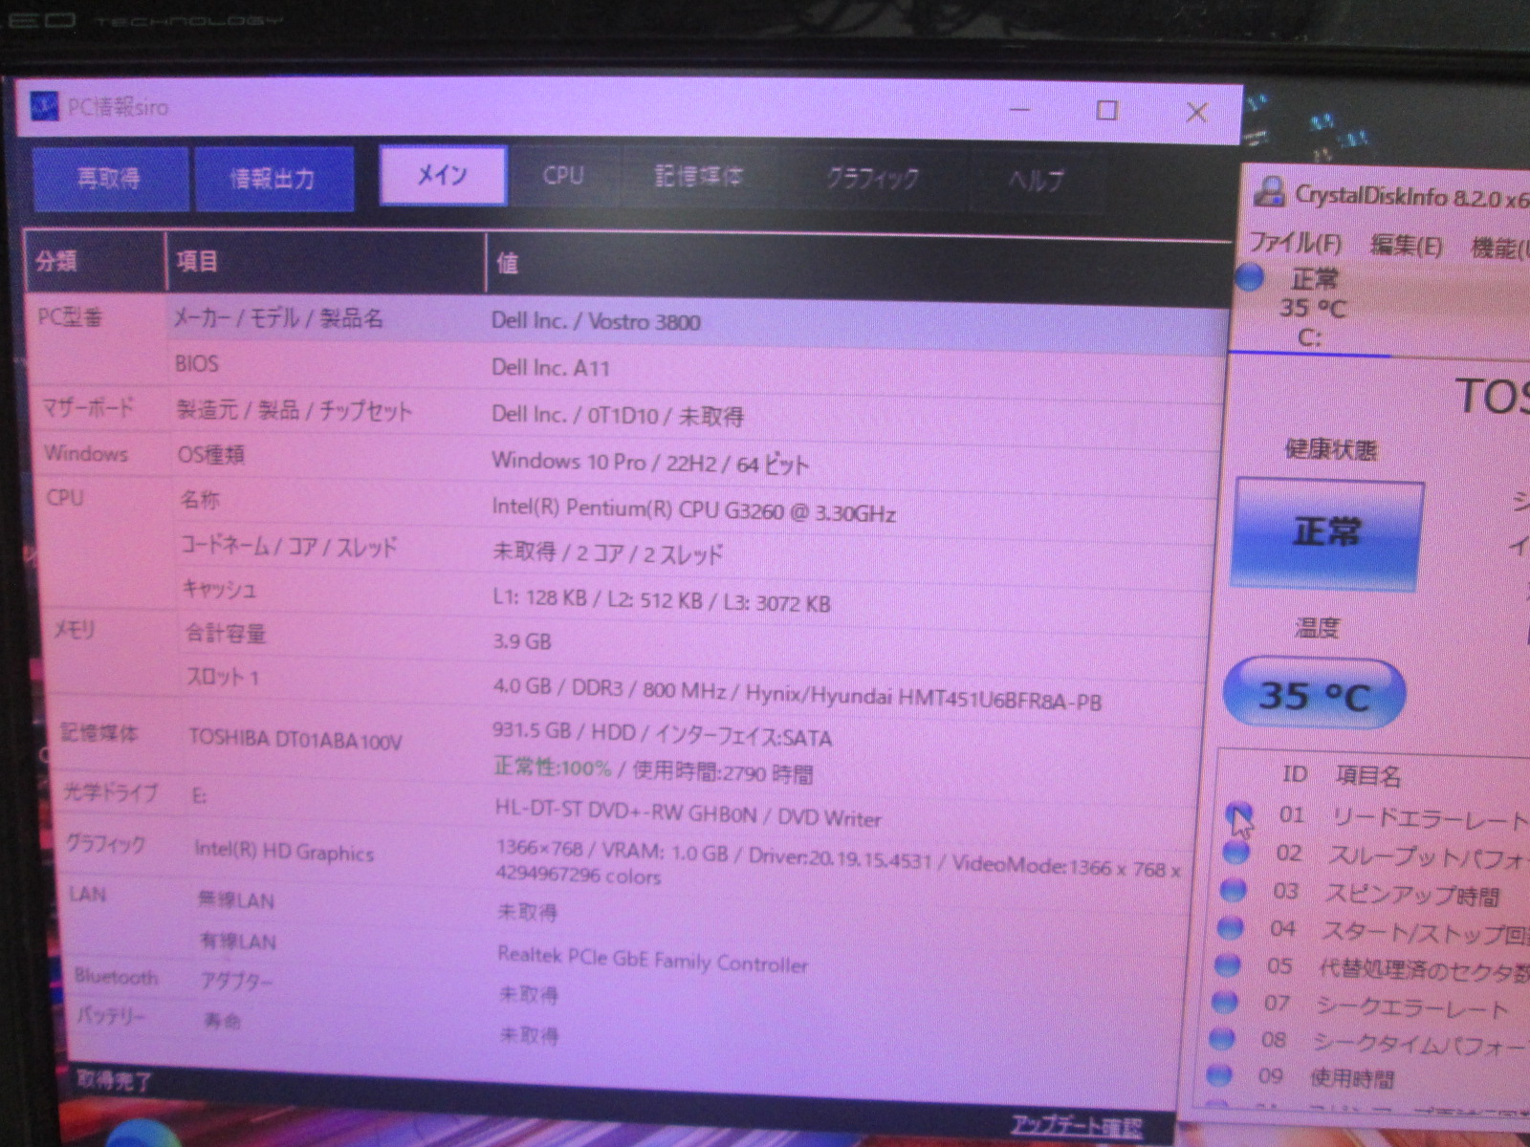Select the 'L1: 128 KB / L2: 512 KB' cache value
This screenshot has width=1530, height=1147.
tap(662, 599)
